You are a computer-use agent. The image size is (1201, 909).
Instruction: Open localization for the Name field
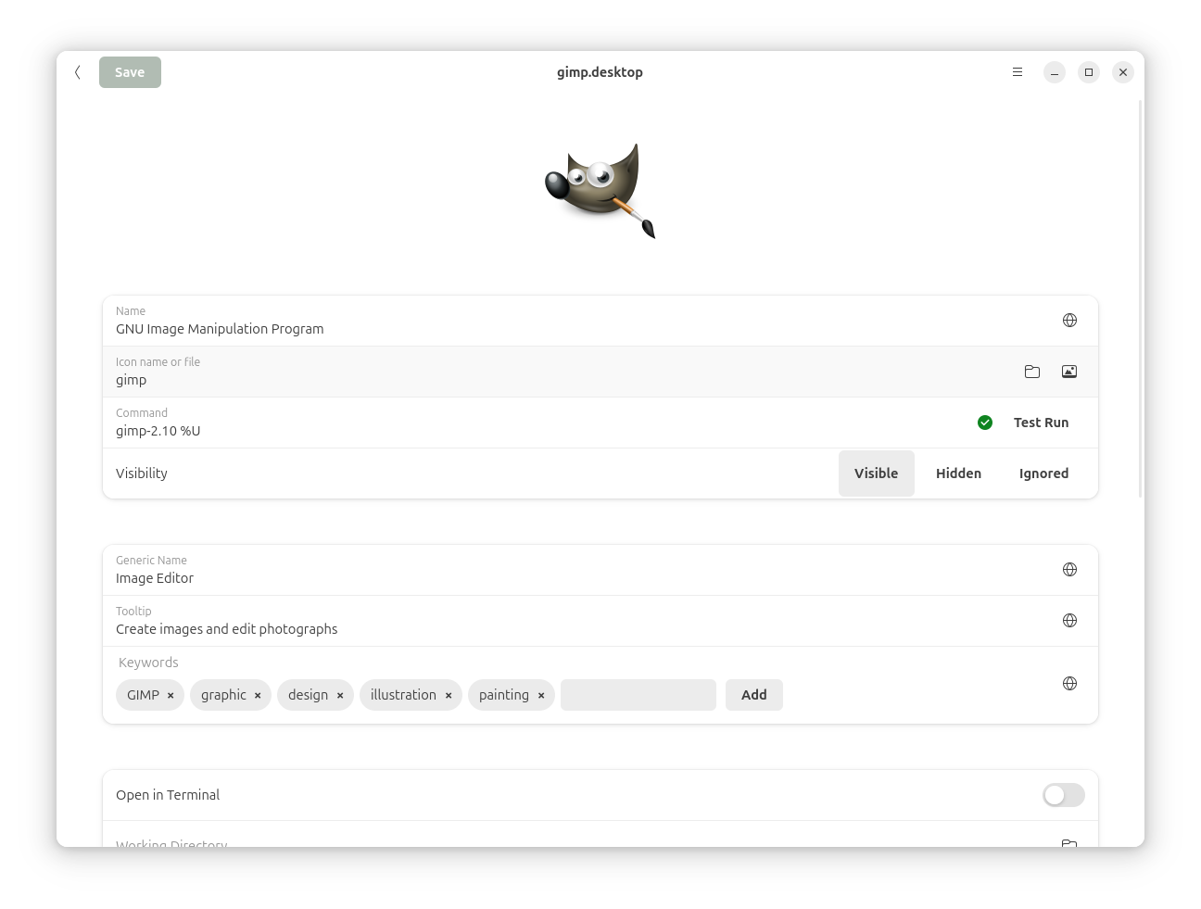(x=1069, y=321)
